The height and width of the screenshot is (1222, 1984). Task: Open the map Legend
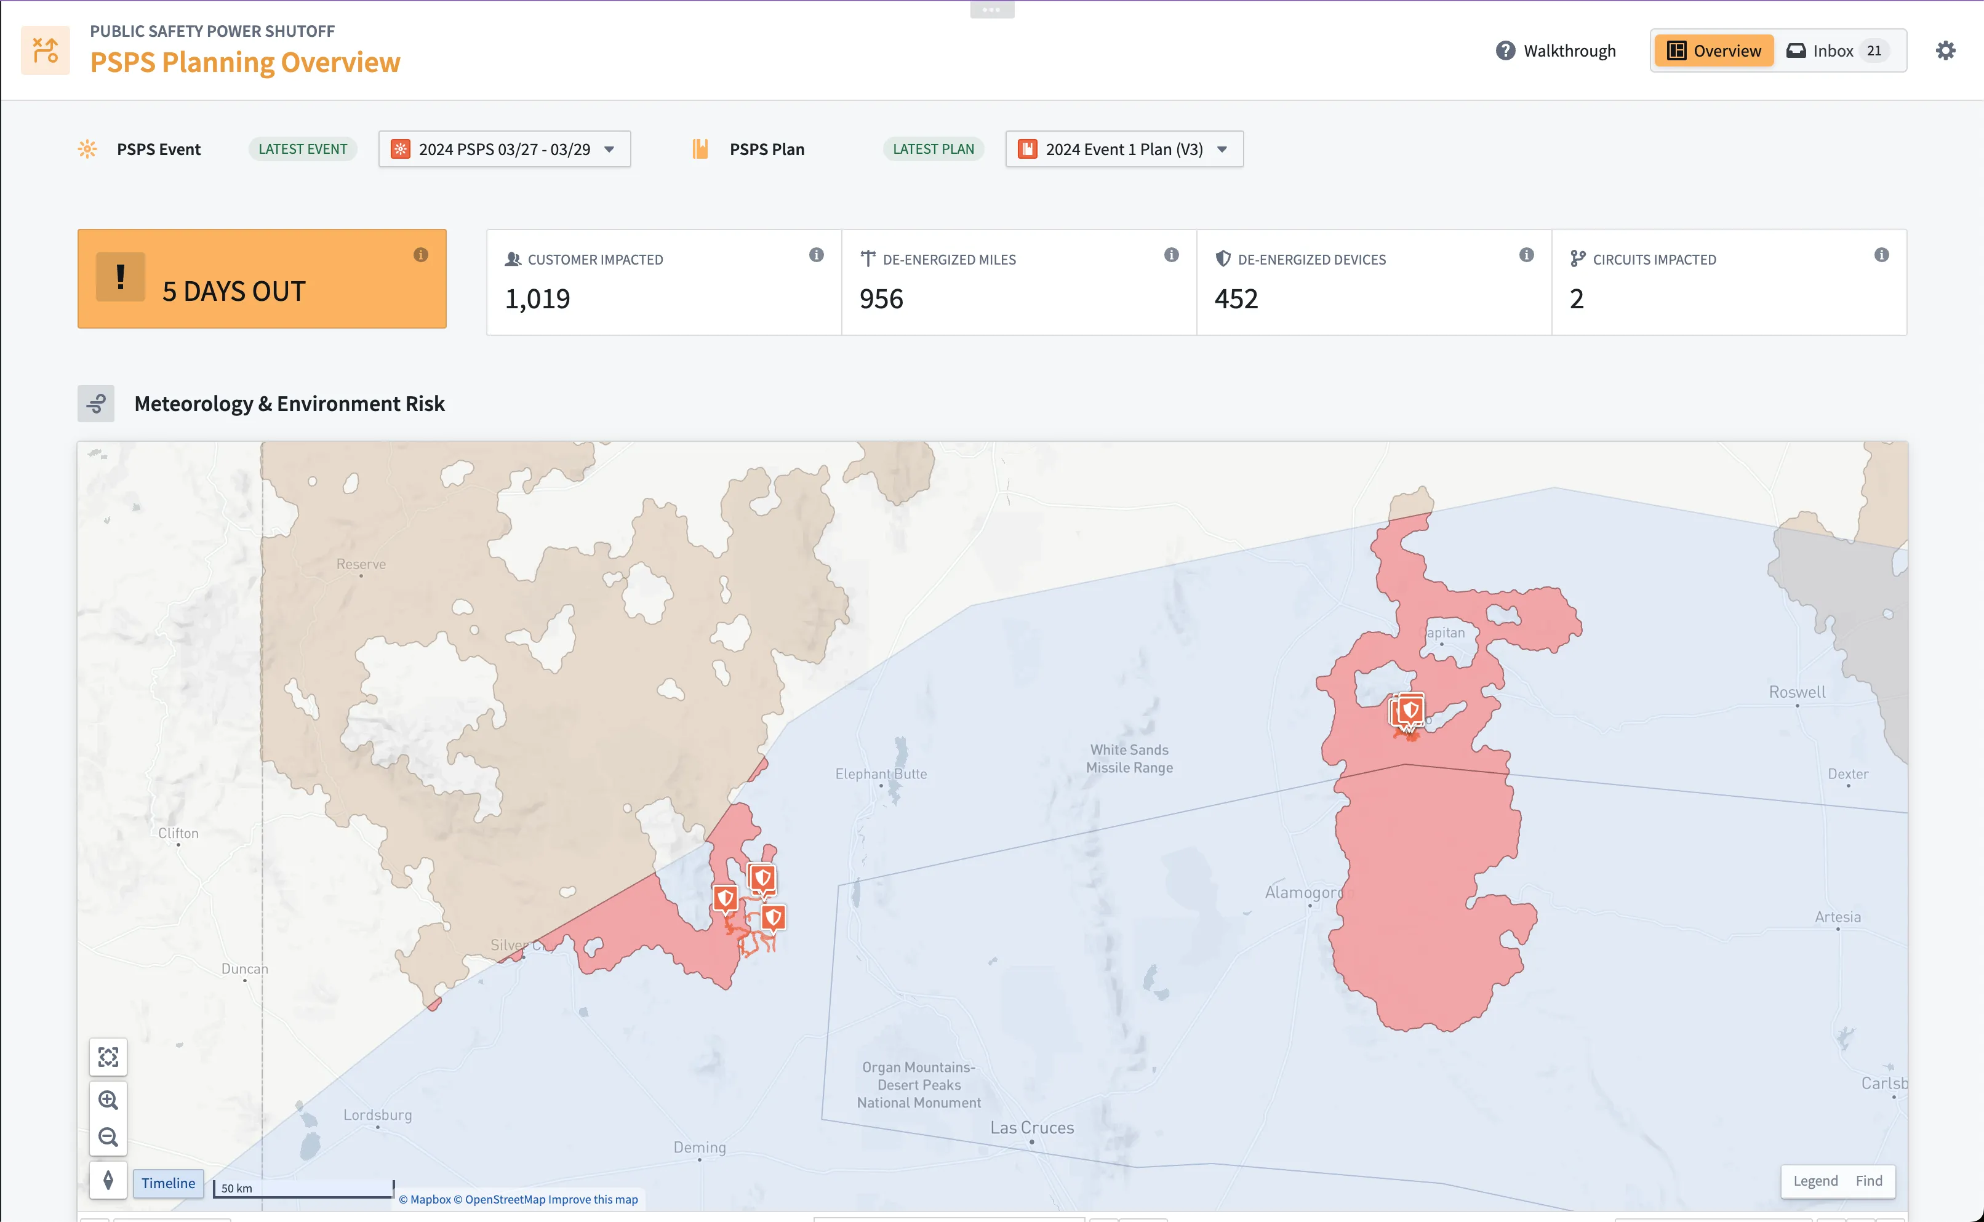[x=1815, y=1181]
